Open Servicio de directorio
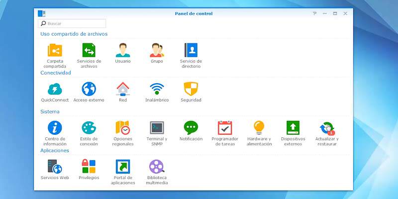This screenshot has height=199, width=398. (191, 50)
